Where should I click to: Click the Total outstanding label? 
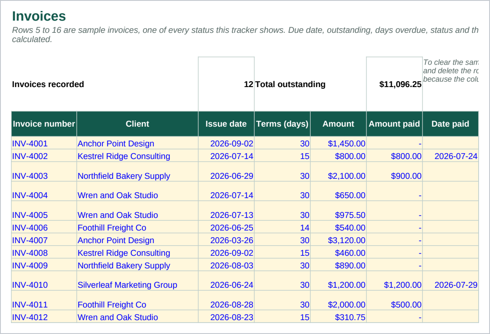290,84
